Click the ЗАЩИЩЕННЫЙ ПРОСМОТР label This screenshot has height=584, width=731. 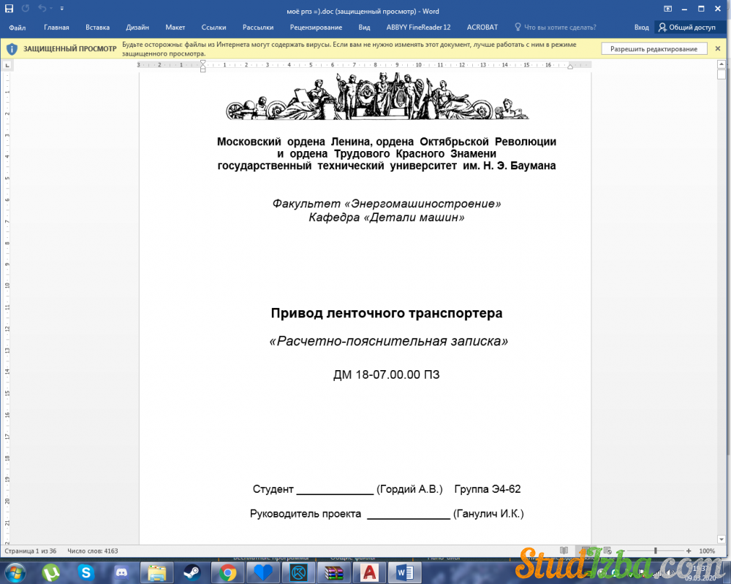70,49
